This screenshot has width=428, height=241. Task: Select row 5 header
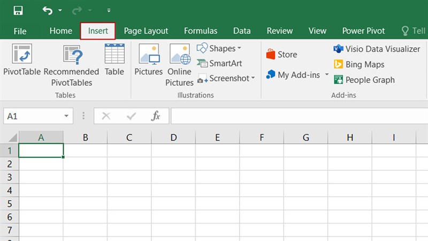[10, 204]
